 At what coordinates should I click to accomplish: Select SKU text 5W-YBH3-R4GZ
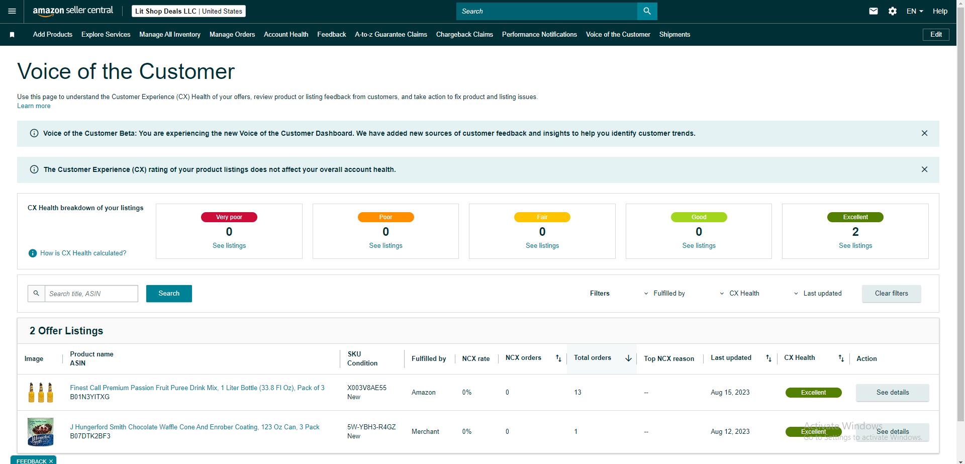click(371, 427)
